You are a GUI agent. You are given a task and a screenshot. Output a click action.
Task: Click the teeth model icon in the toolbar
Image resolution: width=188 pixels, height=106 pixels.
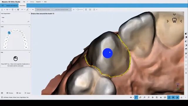click(x=13, y=9)
